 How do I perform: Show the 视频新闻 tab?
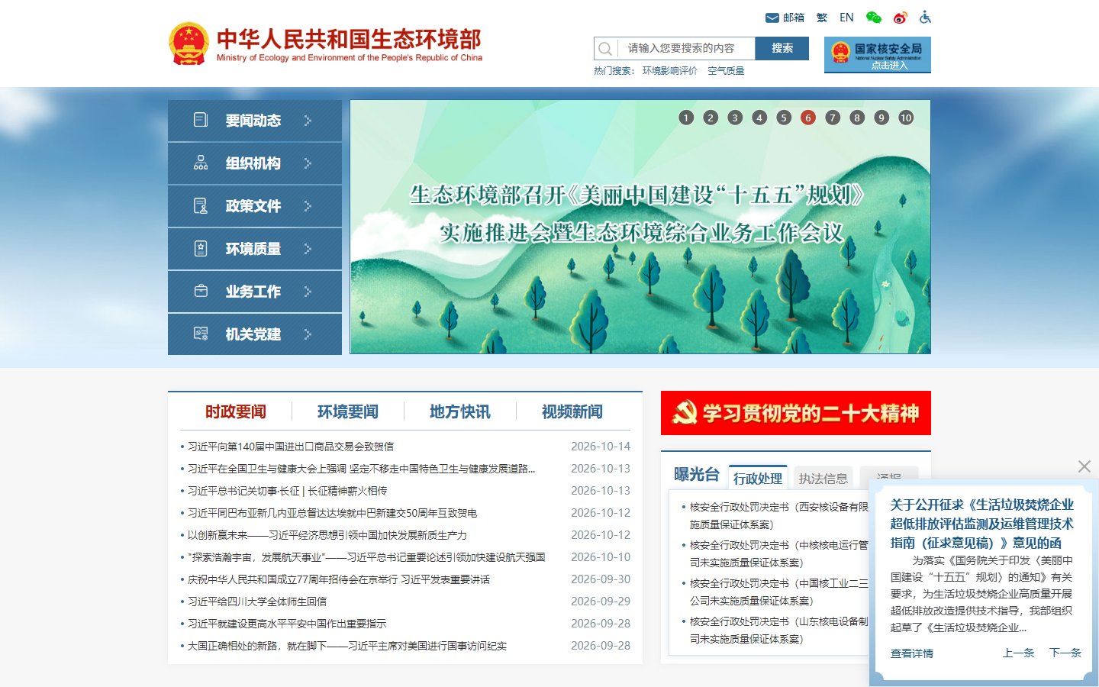(x=572, y=411)
